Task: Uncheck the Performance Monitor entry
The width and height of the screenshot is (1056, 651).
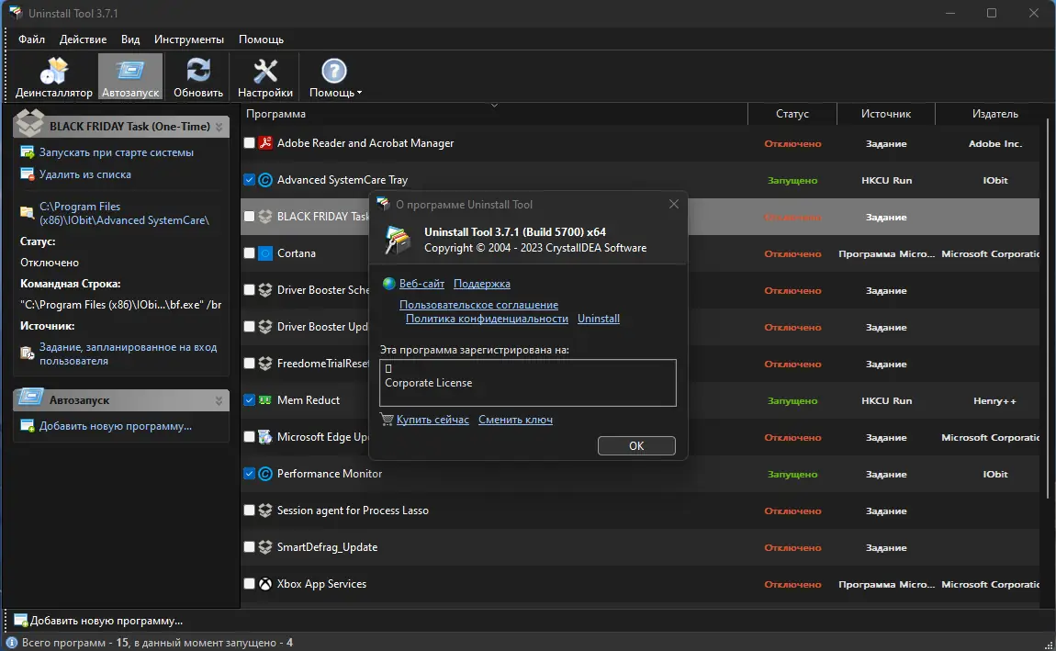Action: [248, 474]
